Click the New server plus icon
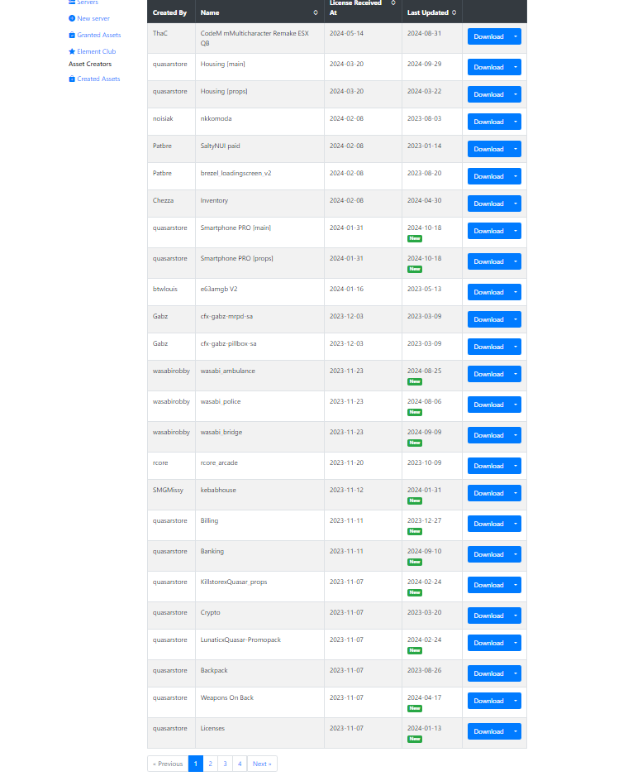Image resolution: width=628 pixels, height=776 pixels. click(72, 18)
